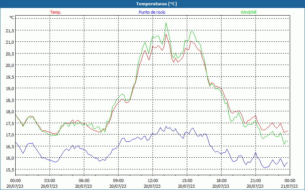Click the 19,0 y-axis value
Viewport: 305px width, 190px height.
tap(10, 89)
